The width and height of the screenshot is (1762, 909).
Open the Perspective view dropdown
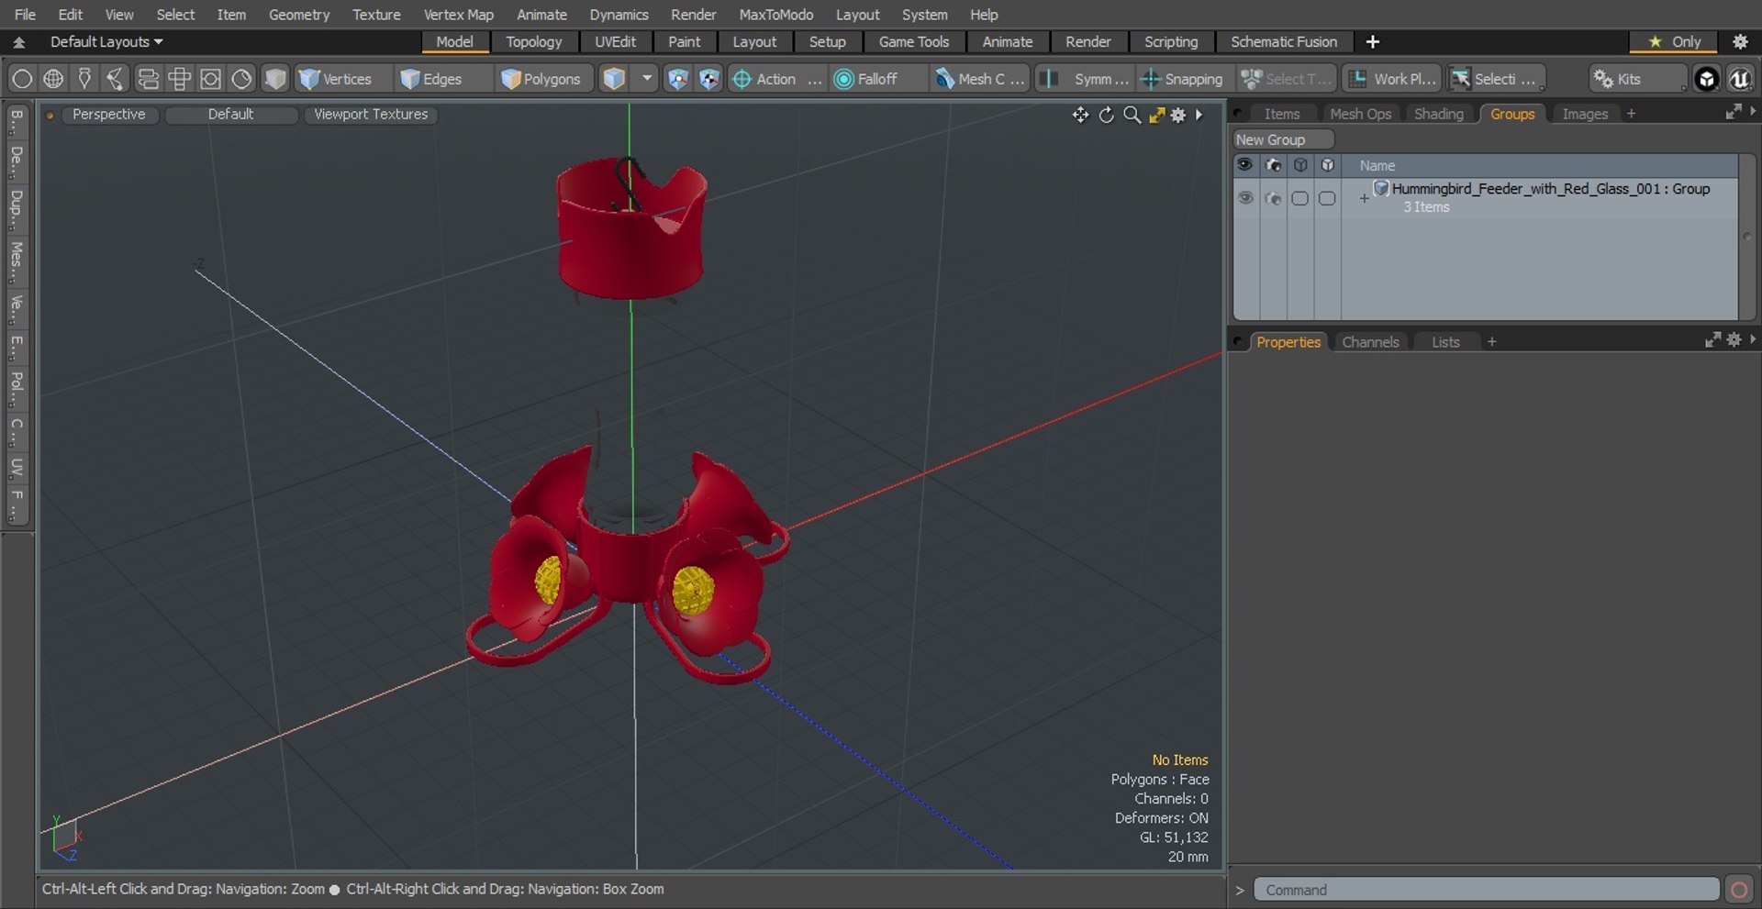[108, 115]
